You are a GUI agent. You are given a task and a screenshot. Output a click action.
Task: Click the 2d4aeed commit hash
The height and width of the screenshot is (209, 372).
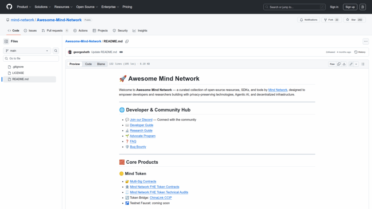330,52
